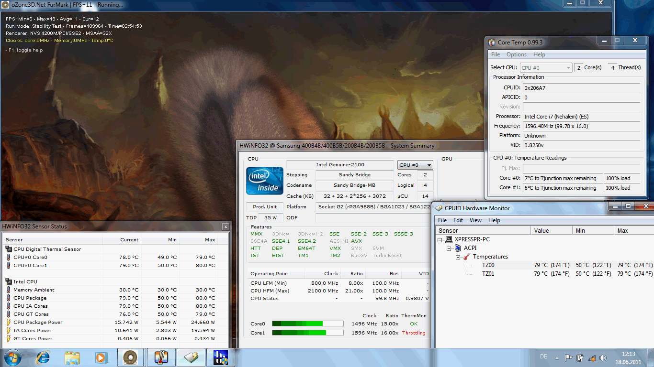654x367 pixels.
Task: Open the taskbar clock showing 12:13
Action: 628,357
